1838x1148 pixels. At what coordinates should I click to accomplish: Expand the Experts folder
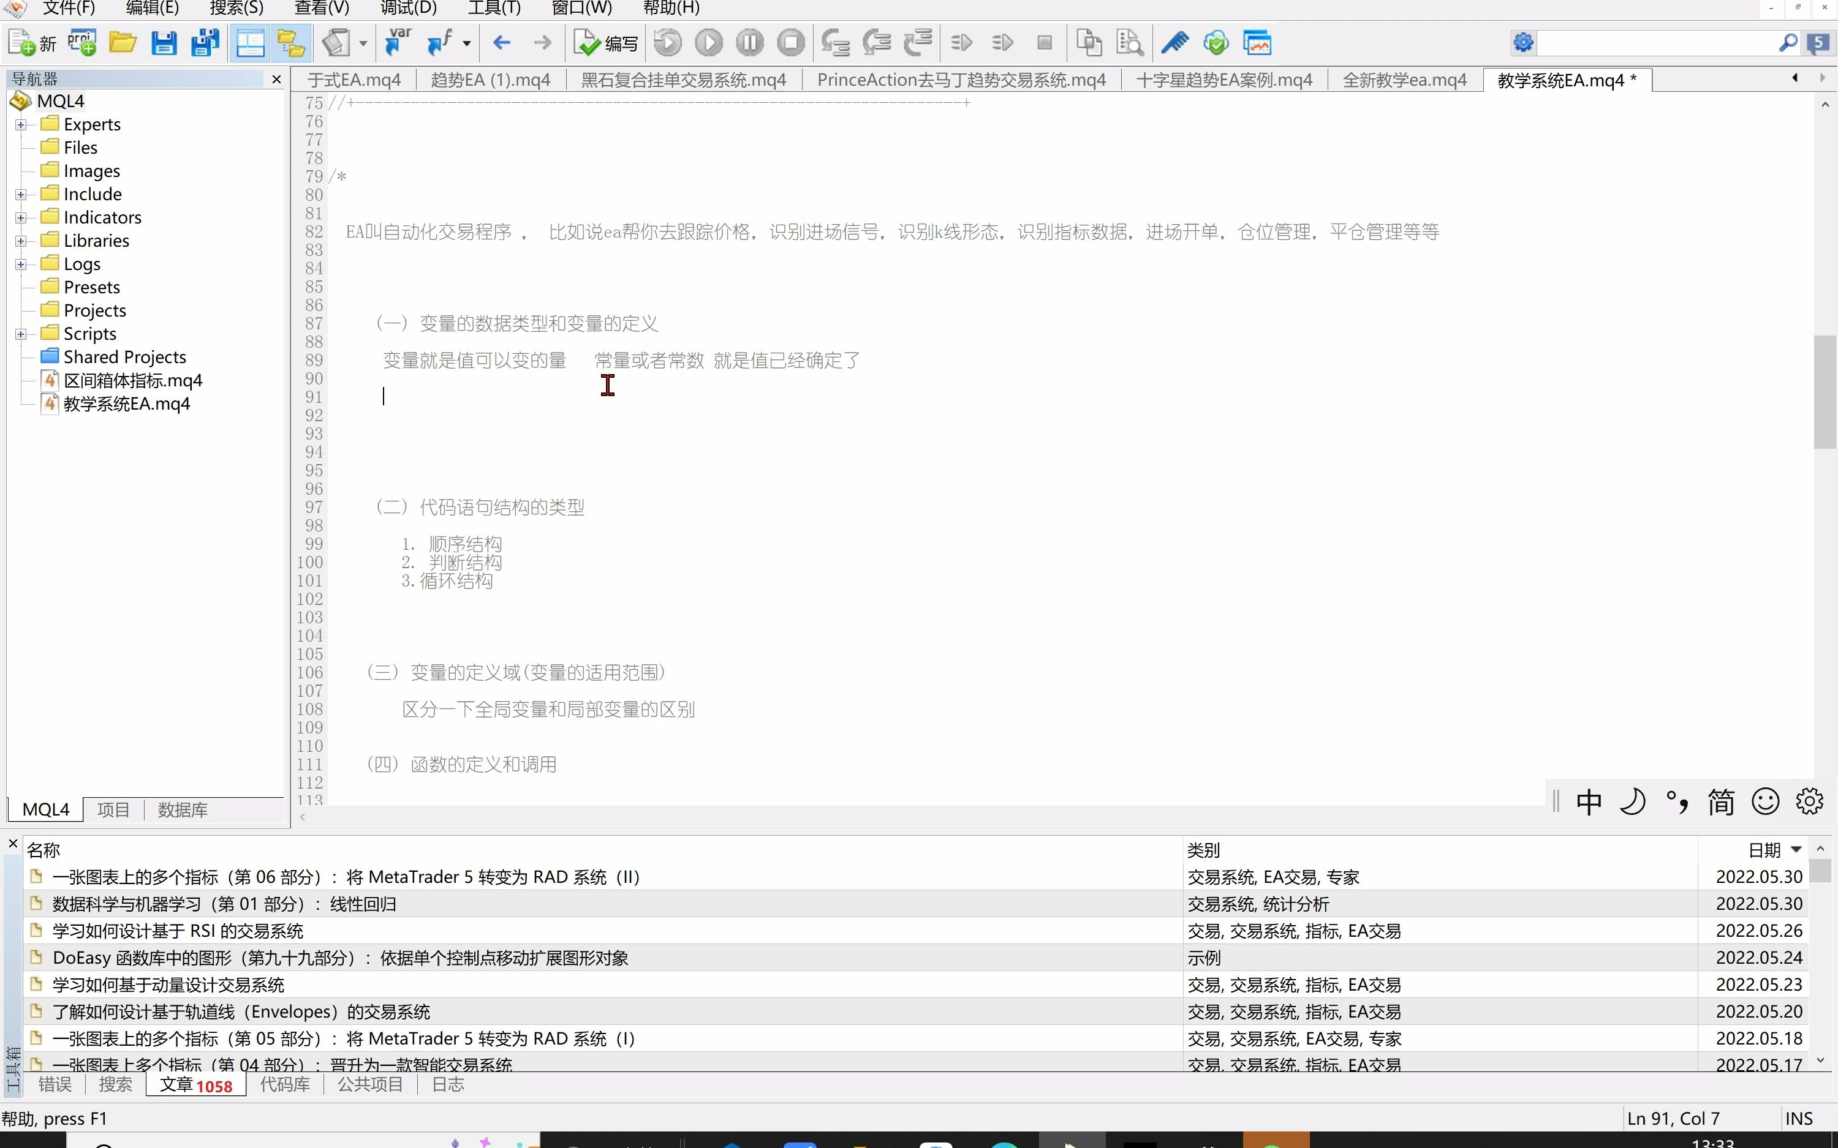pos(21,124)
